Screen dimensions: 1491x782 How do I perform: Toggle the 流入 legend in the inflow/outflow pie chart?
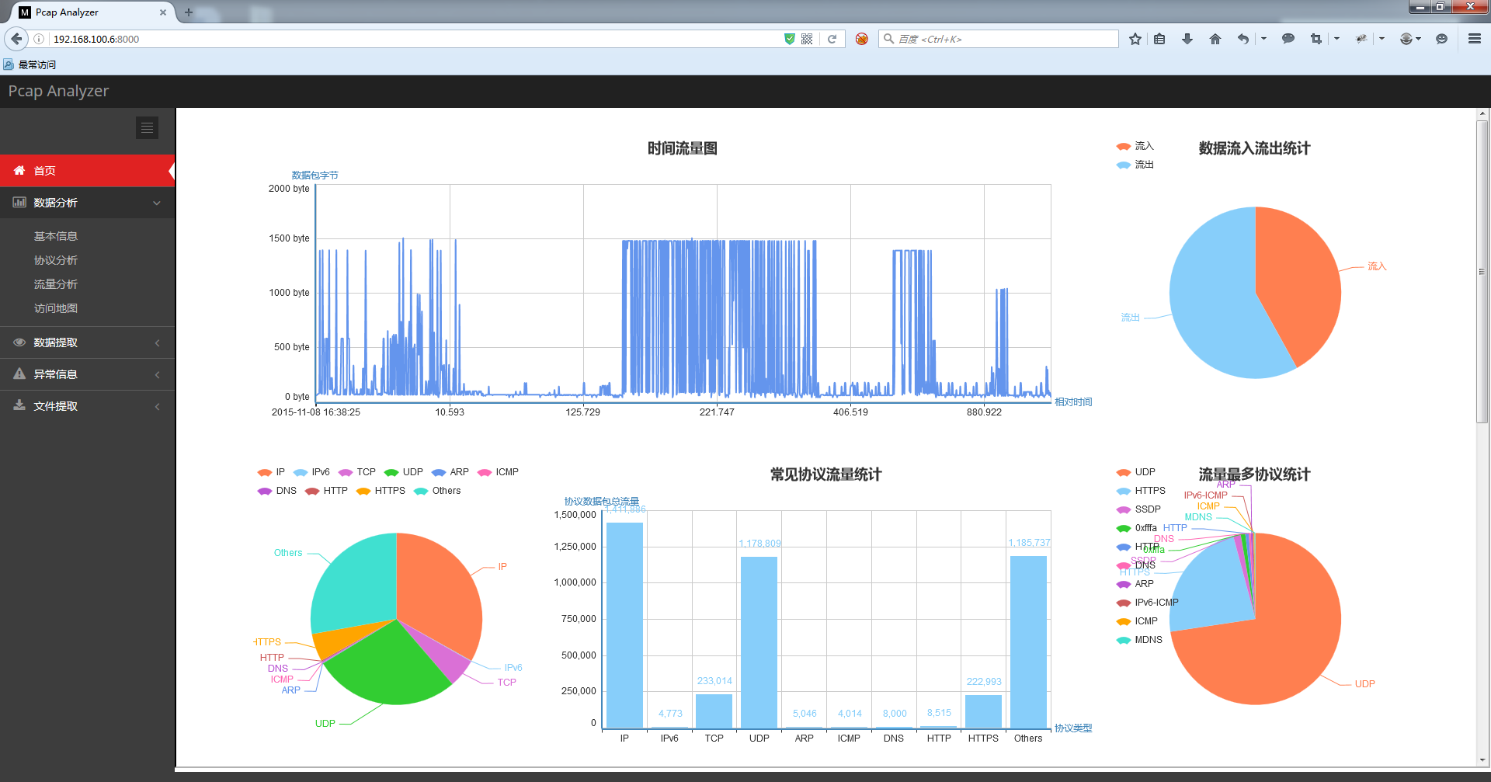(1135, 146)
